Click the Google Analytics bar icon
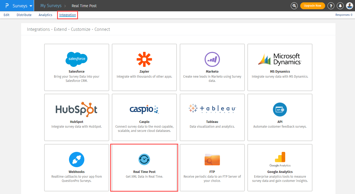 [x=280, y=157]
